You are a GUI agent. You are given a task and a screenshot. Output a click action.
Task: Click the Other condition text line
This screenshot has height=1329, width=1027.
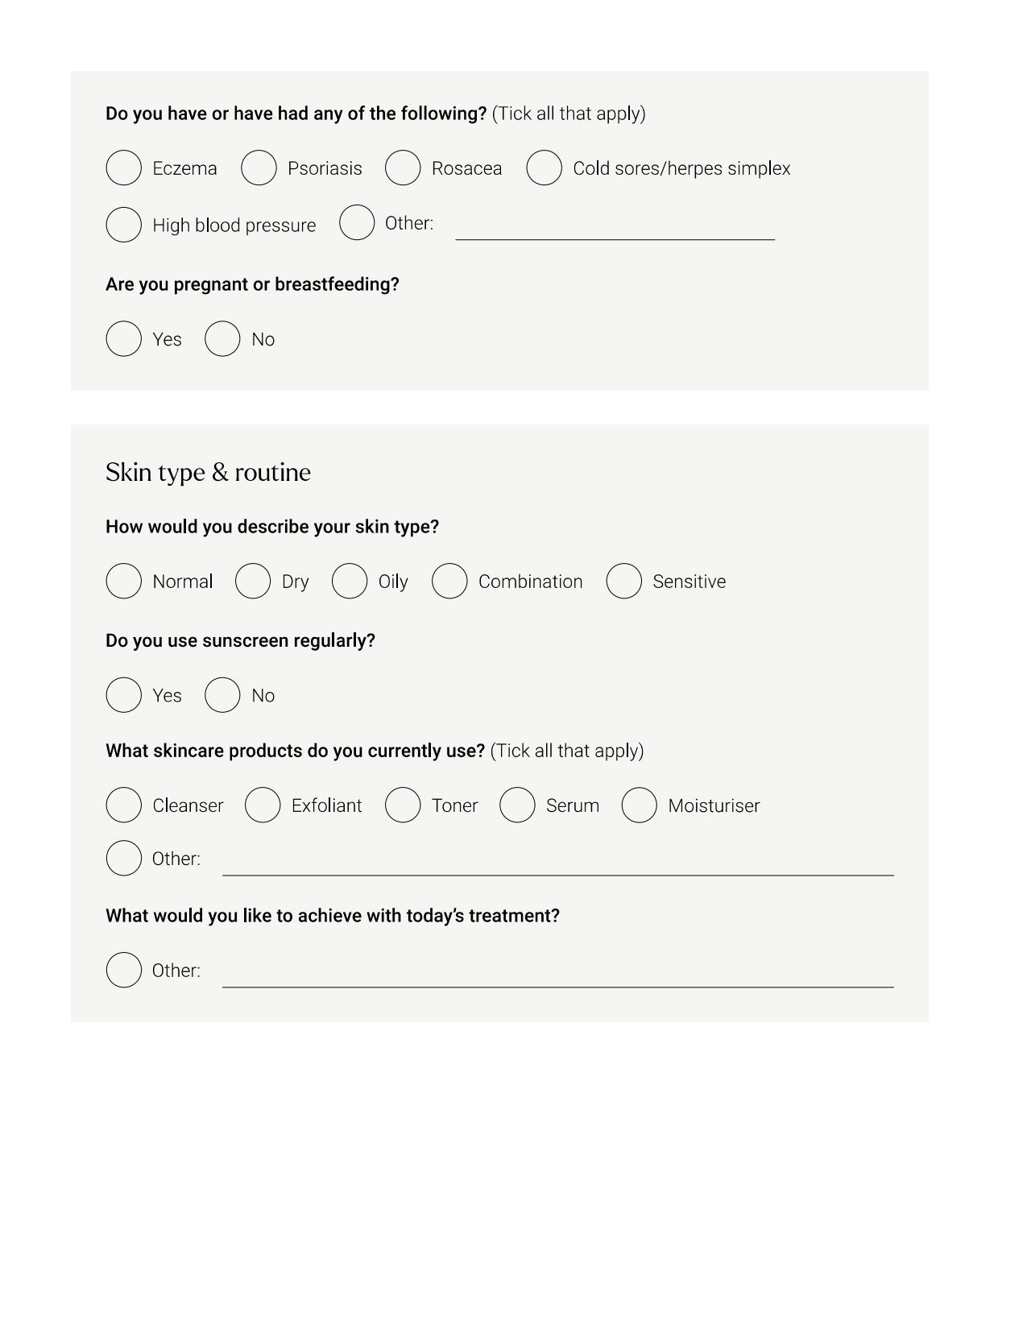point(615,230)
